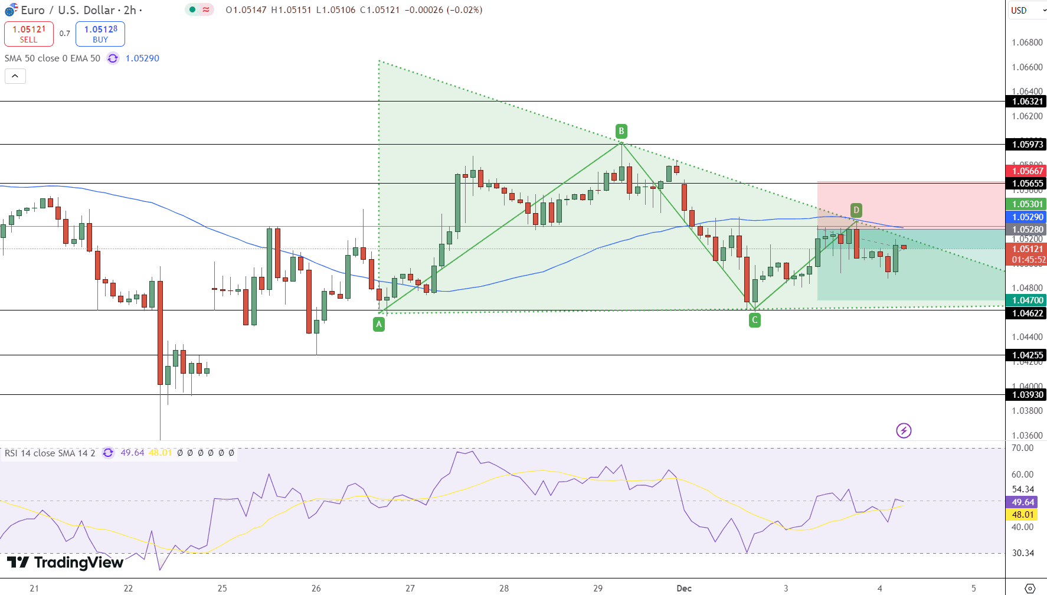The height and width of the screenshot is (595, 1047).
Task: Click the 1.06321 horizontal line price label
Action: point(1026,102)
